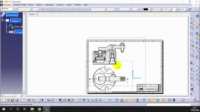Open the formula f(x) tool

(49, 100)
